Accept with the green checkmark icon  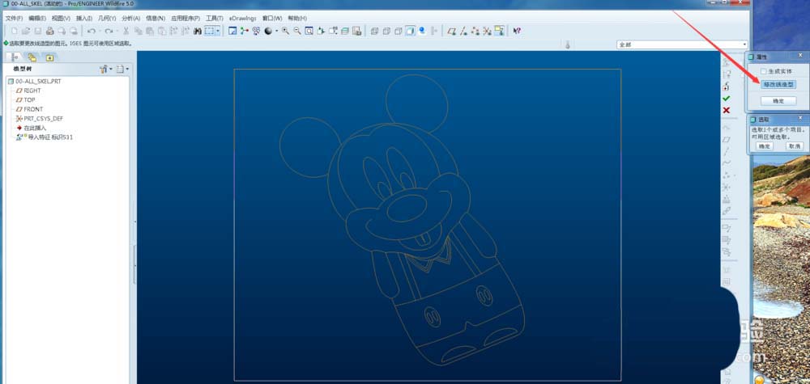coord(727,99)
